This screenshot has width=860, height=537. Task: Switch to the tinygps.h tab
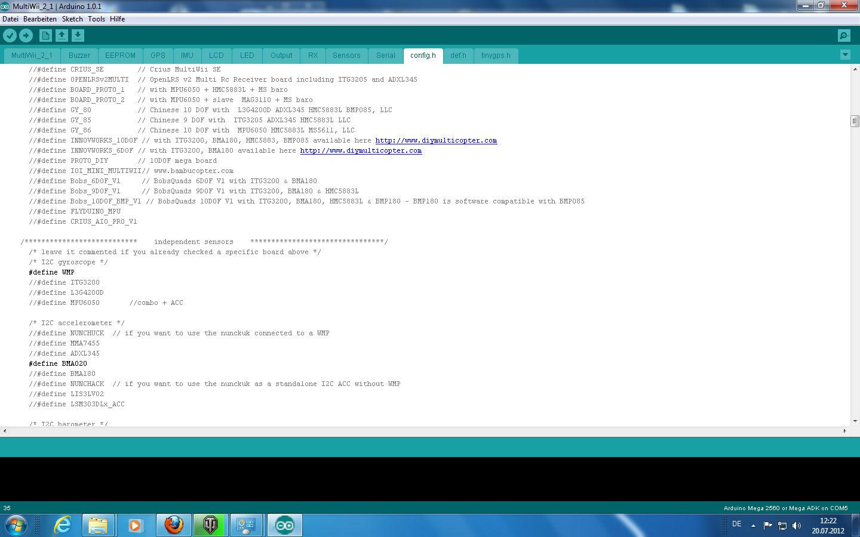click(x=496, y=55)
